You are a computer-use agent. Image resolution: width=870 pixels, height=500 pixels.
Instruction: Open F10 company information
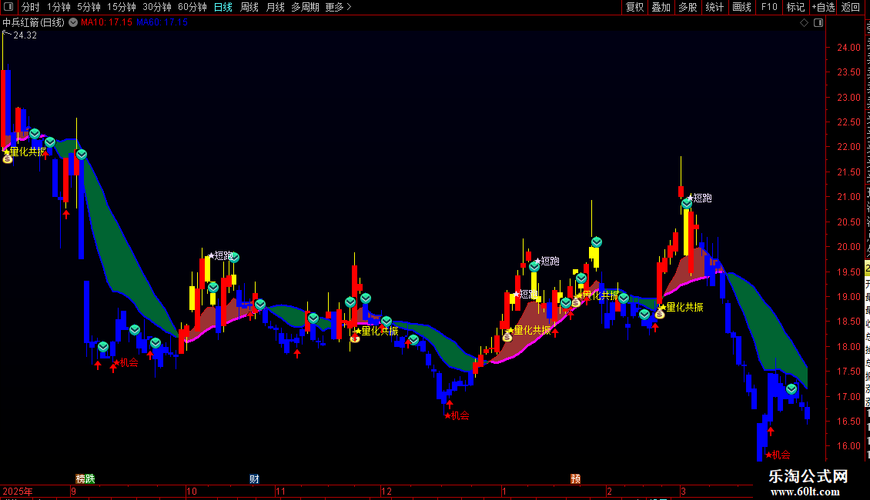point(769,7)
